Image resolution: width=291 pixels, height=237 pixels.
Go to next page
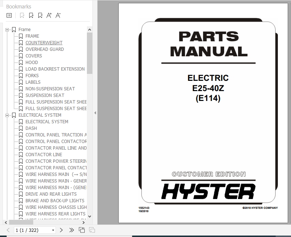tap(61, 230)
